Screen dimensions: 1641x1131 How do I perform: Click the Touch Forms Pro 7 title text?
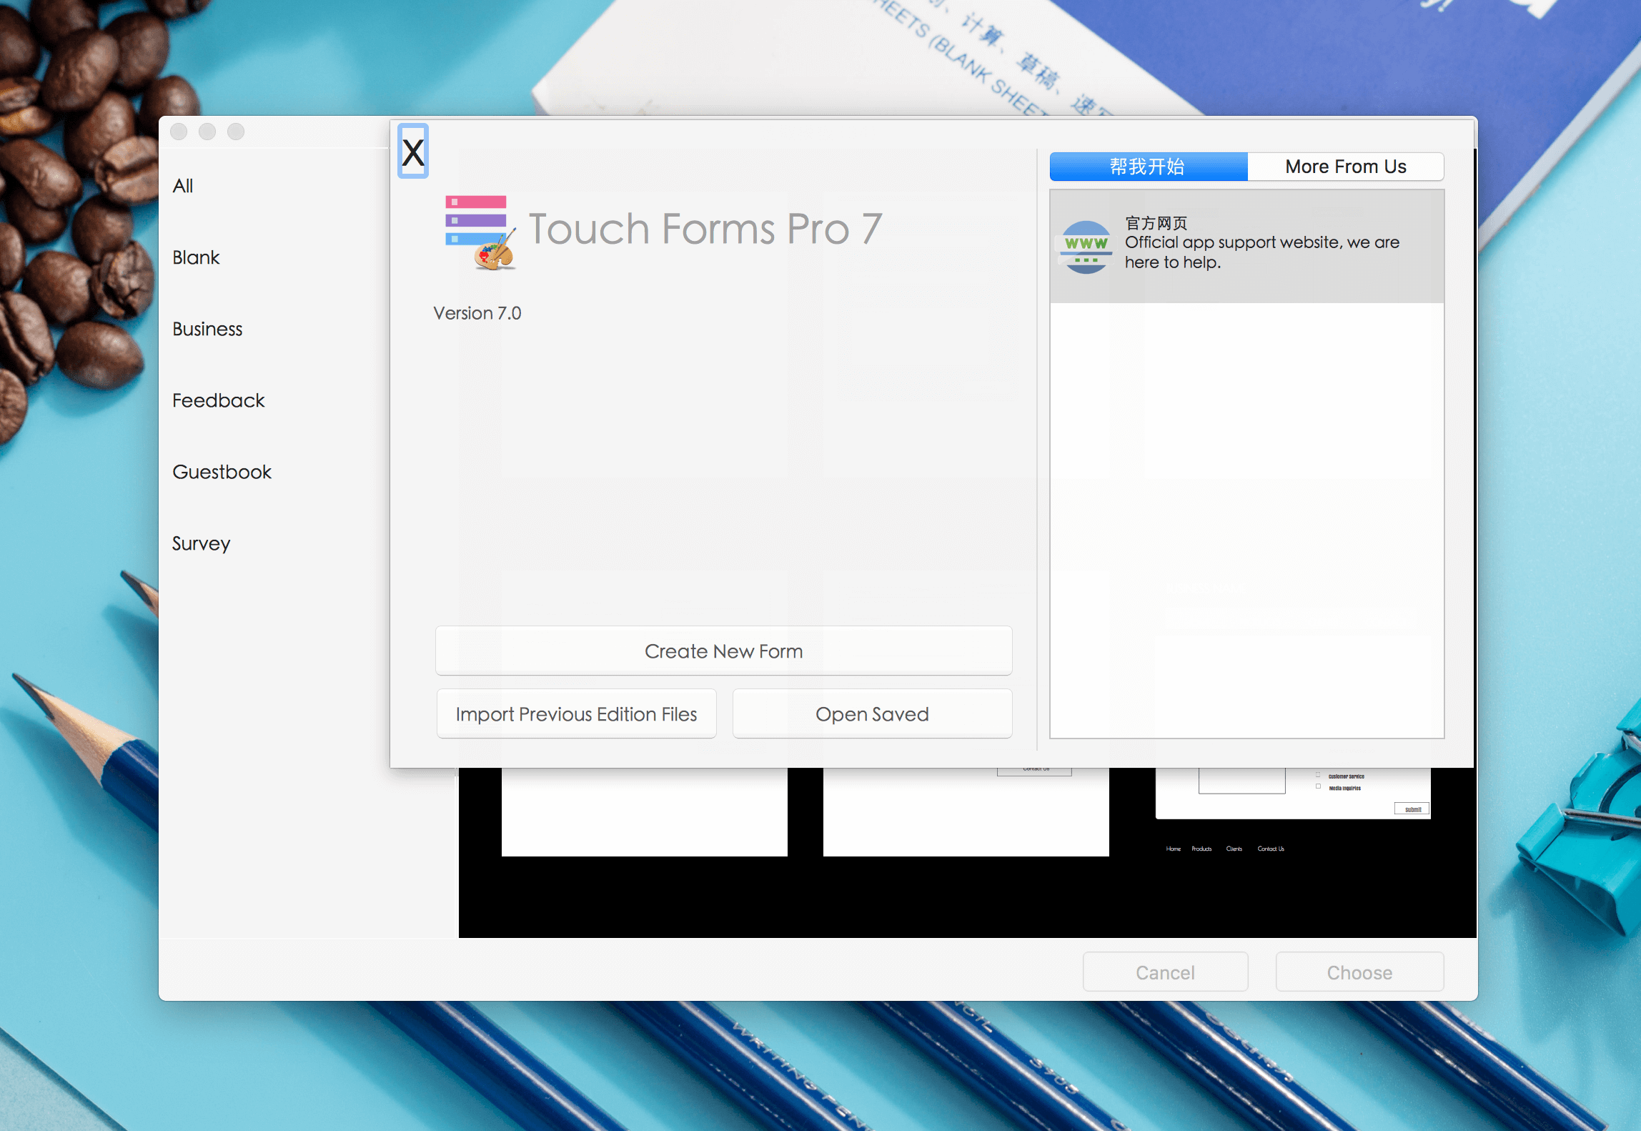point(705,229)
